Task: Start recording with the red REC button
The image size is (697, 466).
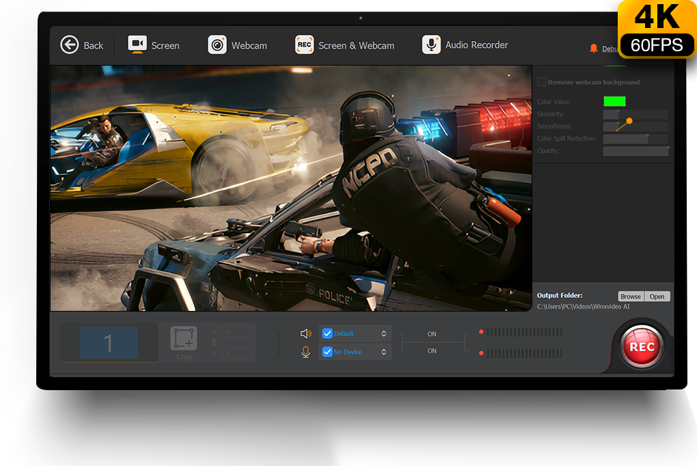Action: 642,347
